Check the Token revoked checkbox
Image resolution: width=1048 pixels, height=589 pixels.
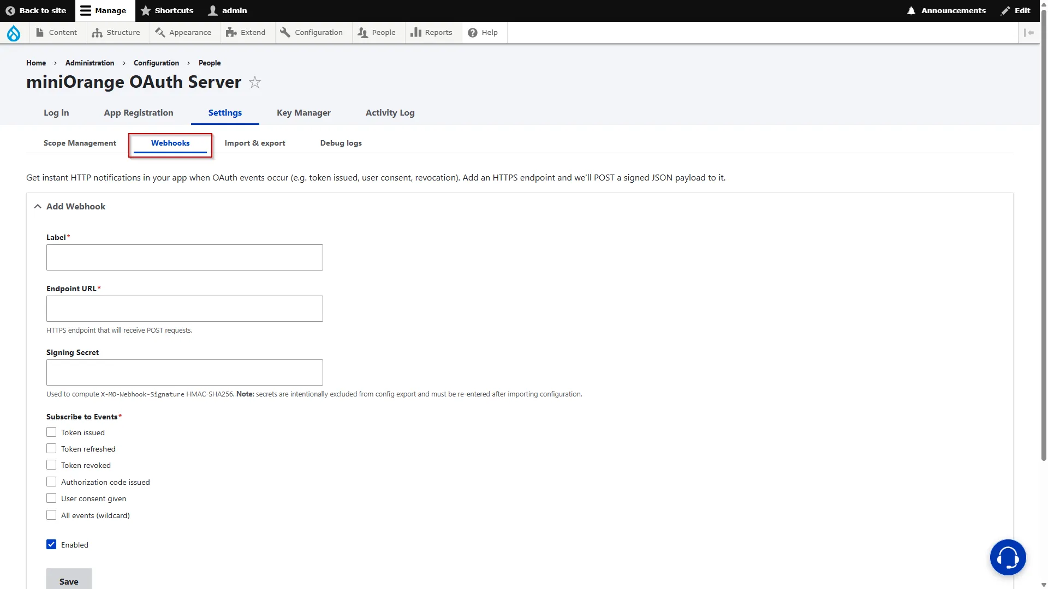pyautogui.click(x=51, y=465)
